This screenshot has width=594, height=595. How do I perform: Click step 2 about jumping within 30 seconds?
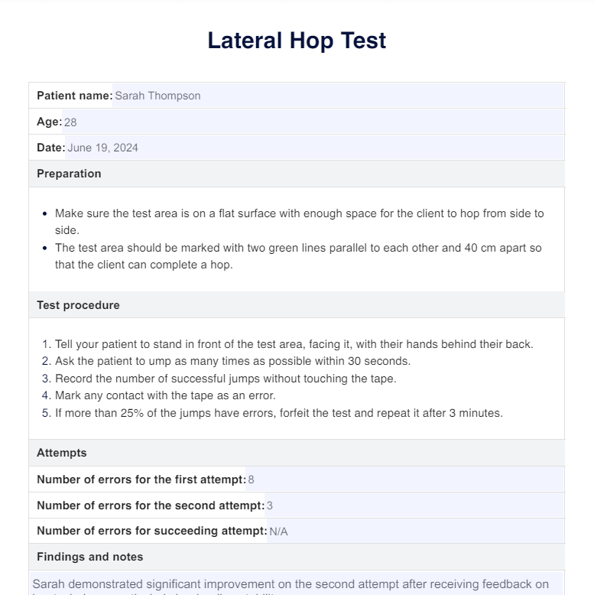pos(232,361)
